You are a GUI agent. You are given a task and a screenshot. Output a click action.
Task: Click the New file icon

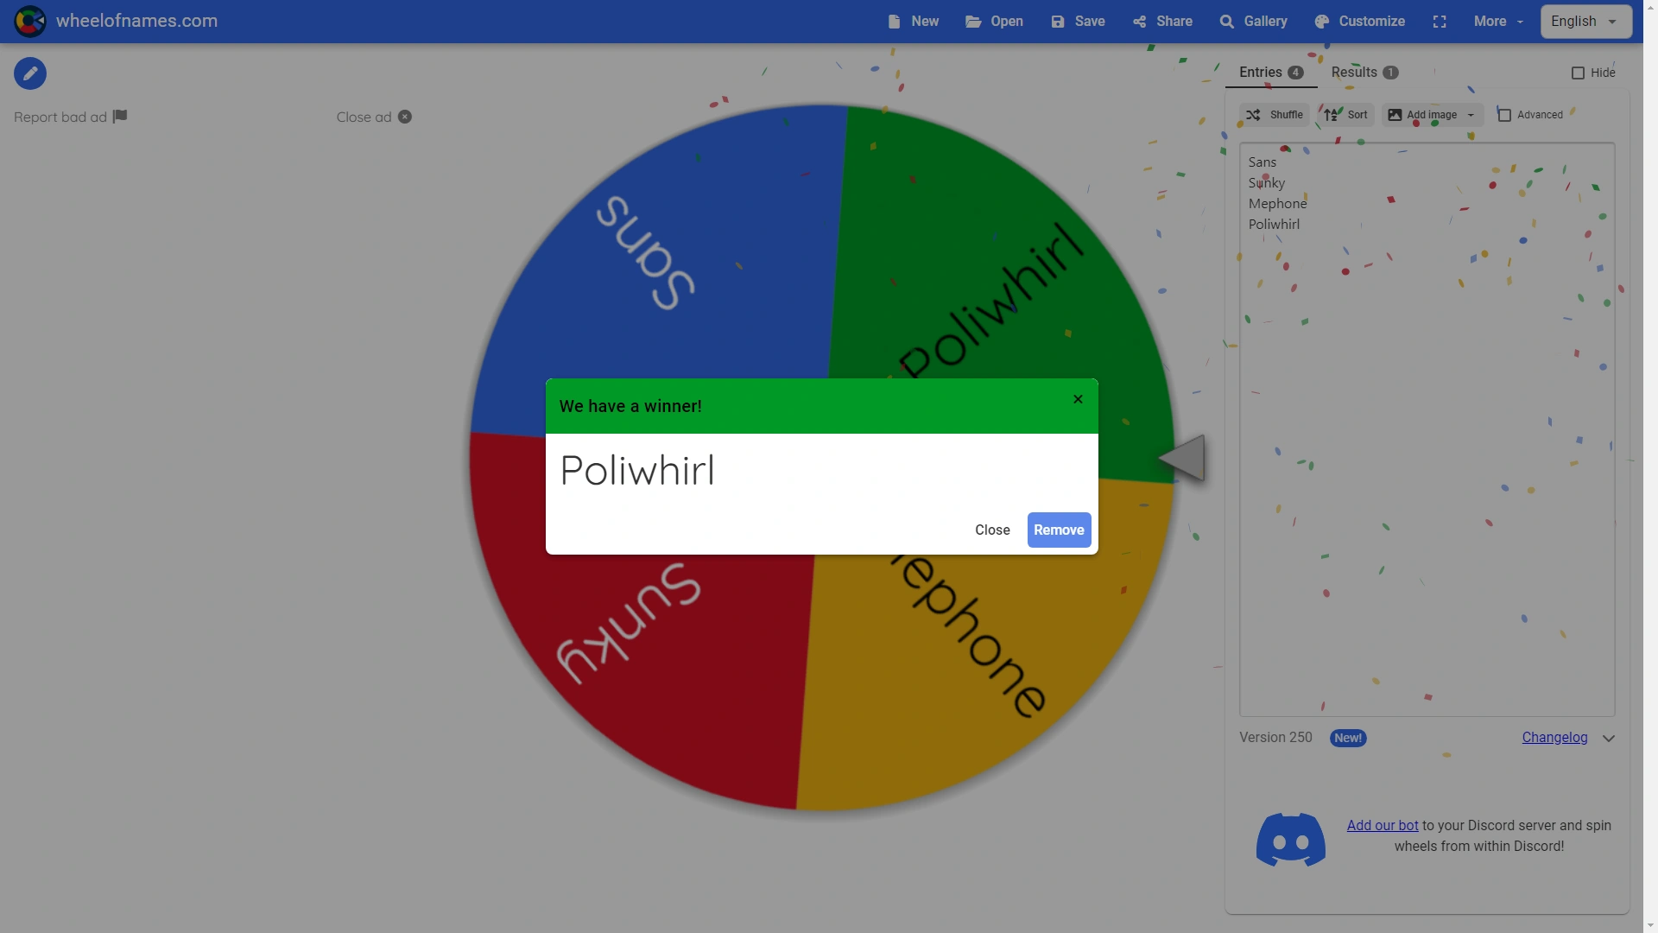(x=894, y=22)
